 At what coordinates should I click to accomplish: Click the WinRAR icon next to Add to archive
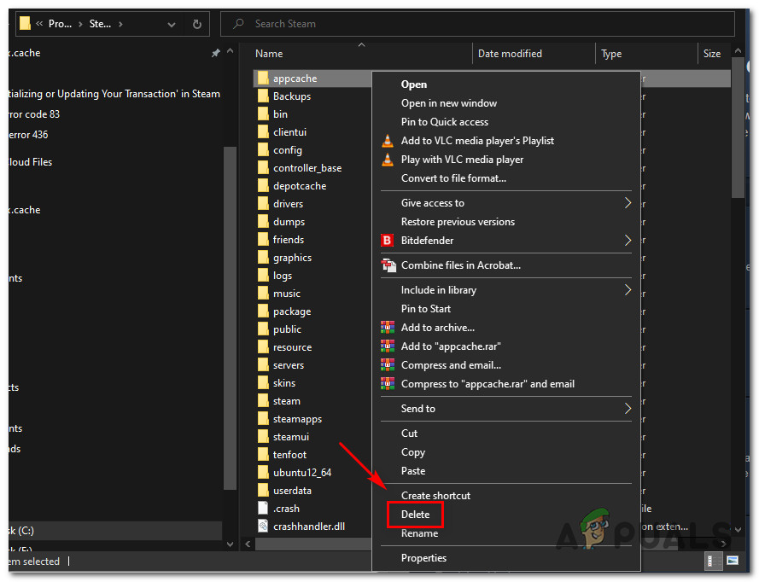388,328
